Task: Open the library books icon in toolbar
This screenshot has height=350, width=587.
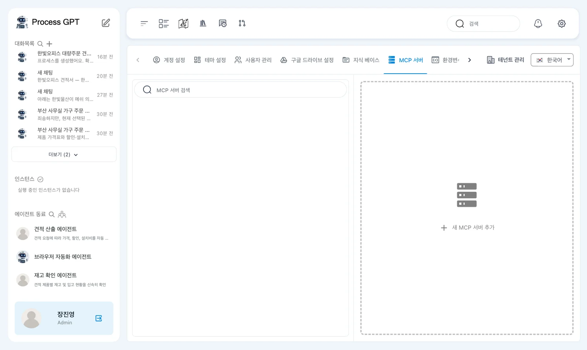Action: [203, 23]
